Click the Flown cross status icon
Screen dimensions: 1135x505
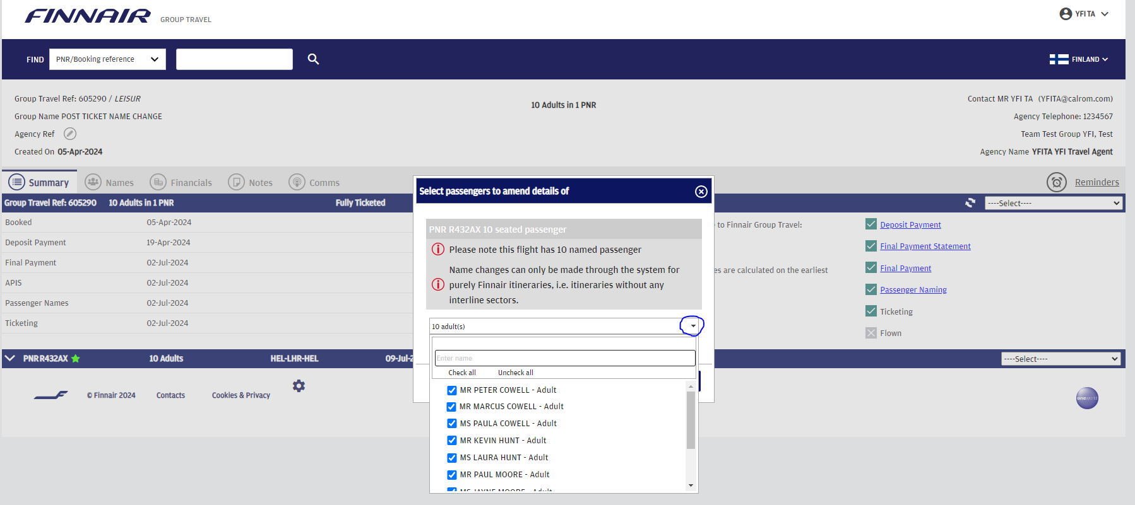pyautogui.click(x=871, y=333)
